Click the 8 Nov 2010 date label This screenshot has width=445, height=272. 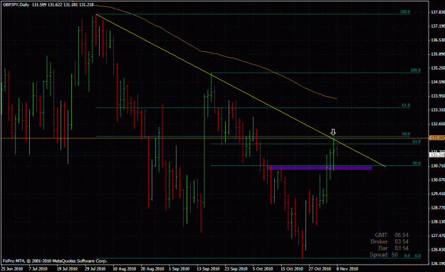tap(347, 268)
